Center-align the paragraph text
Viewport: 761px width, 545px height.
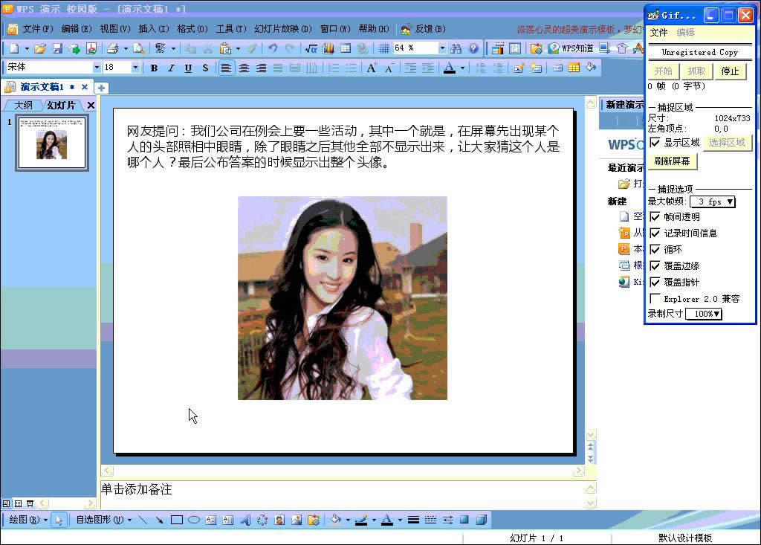click(244, 68)
